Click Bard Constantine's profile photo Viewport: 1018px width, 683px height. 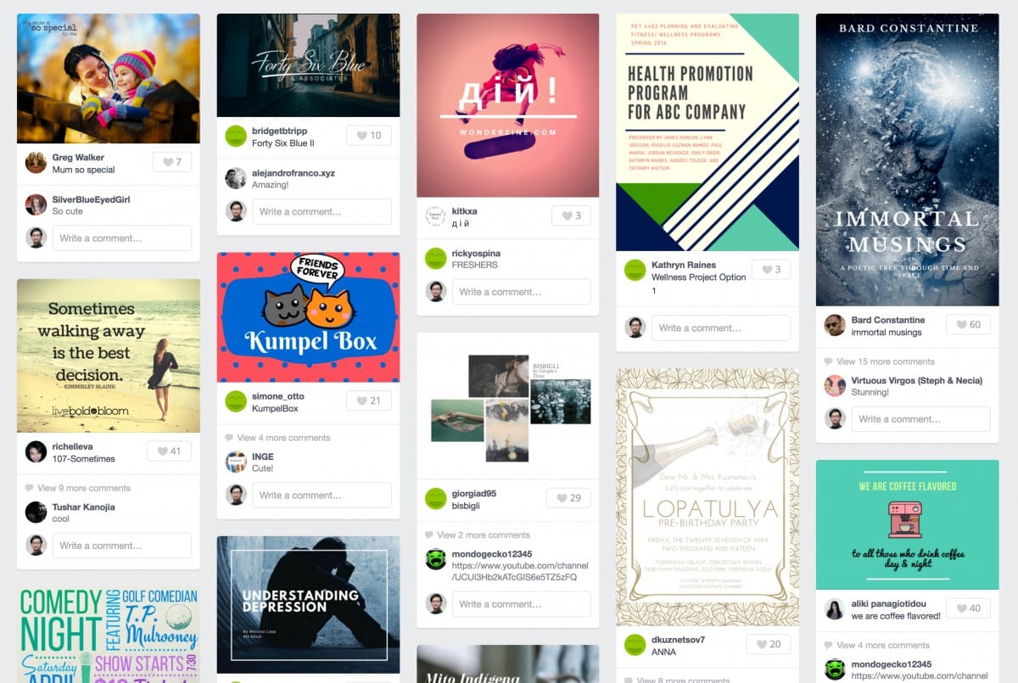click(835, 325)
